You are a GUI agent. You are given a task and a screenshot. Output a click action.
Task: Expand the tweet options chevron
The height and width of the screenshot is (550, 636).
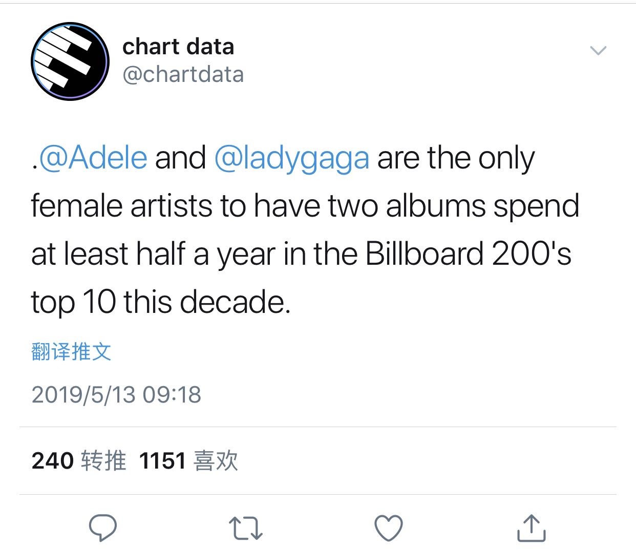[598, 50]
